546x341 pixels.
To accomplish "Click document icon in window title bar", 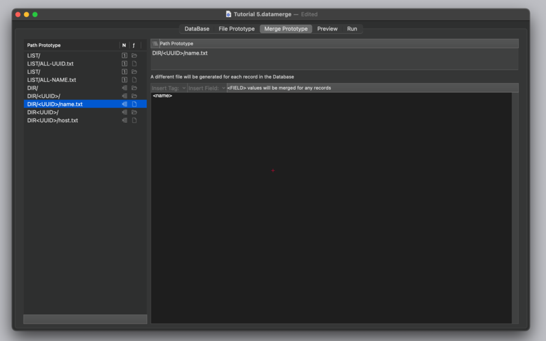I will click(228, 14).
